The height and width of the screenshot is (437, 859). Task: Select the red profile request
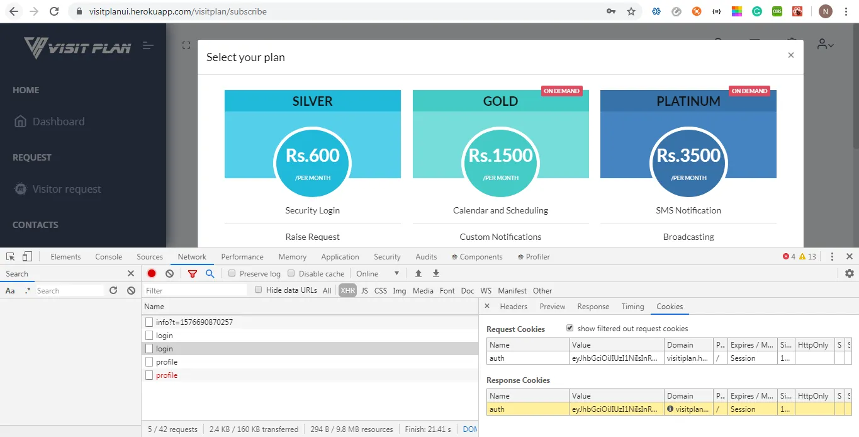[x=167, y=375]
